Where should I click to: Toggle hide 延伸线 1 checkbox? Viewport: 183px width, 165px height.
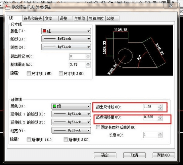click(28, 139)
